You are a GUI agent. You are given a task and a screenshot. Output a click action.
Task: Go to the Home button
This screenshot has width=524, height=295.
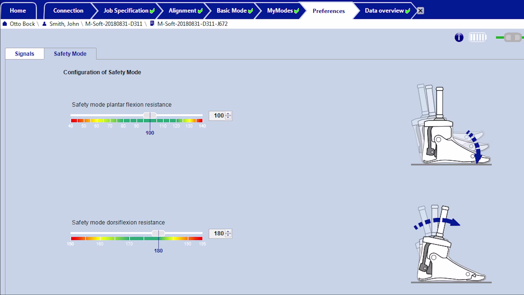[x=18, y=11]
